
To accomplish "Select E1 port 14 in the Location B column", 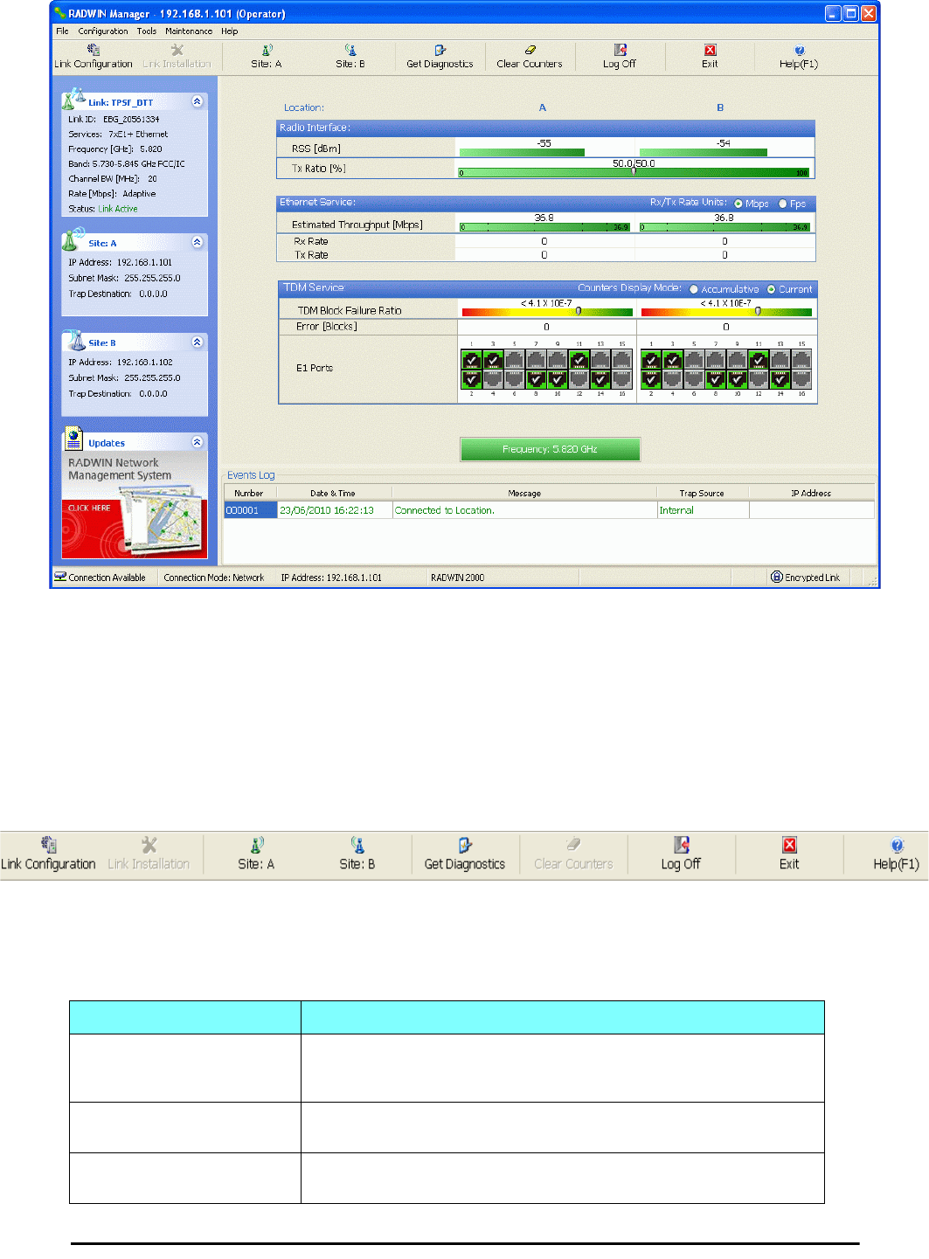I will tap(780, 378).
